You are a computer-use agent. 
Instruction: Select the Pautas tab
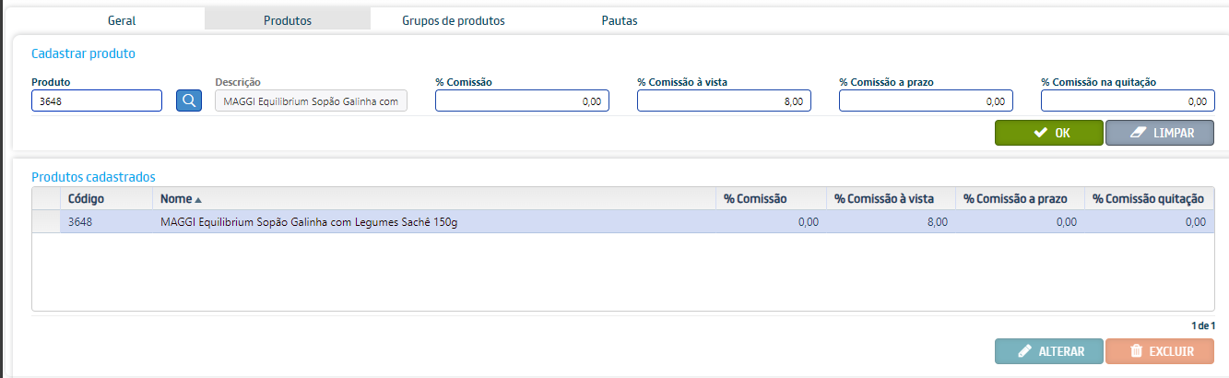coord(620,20)
